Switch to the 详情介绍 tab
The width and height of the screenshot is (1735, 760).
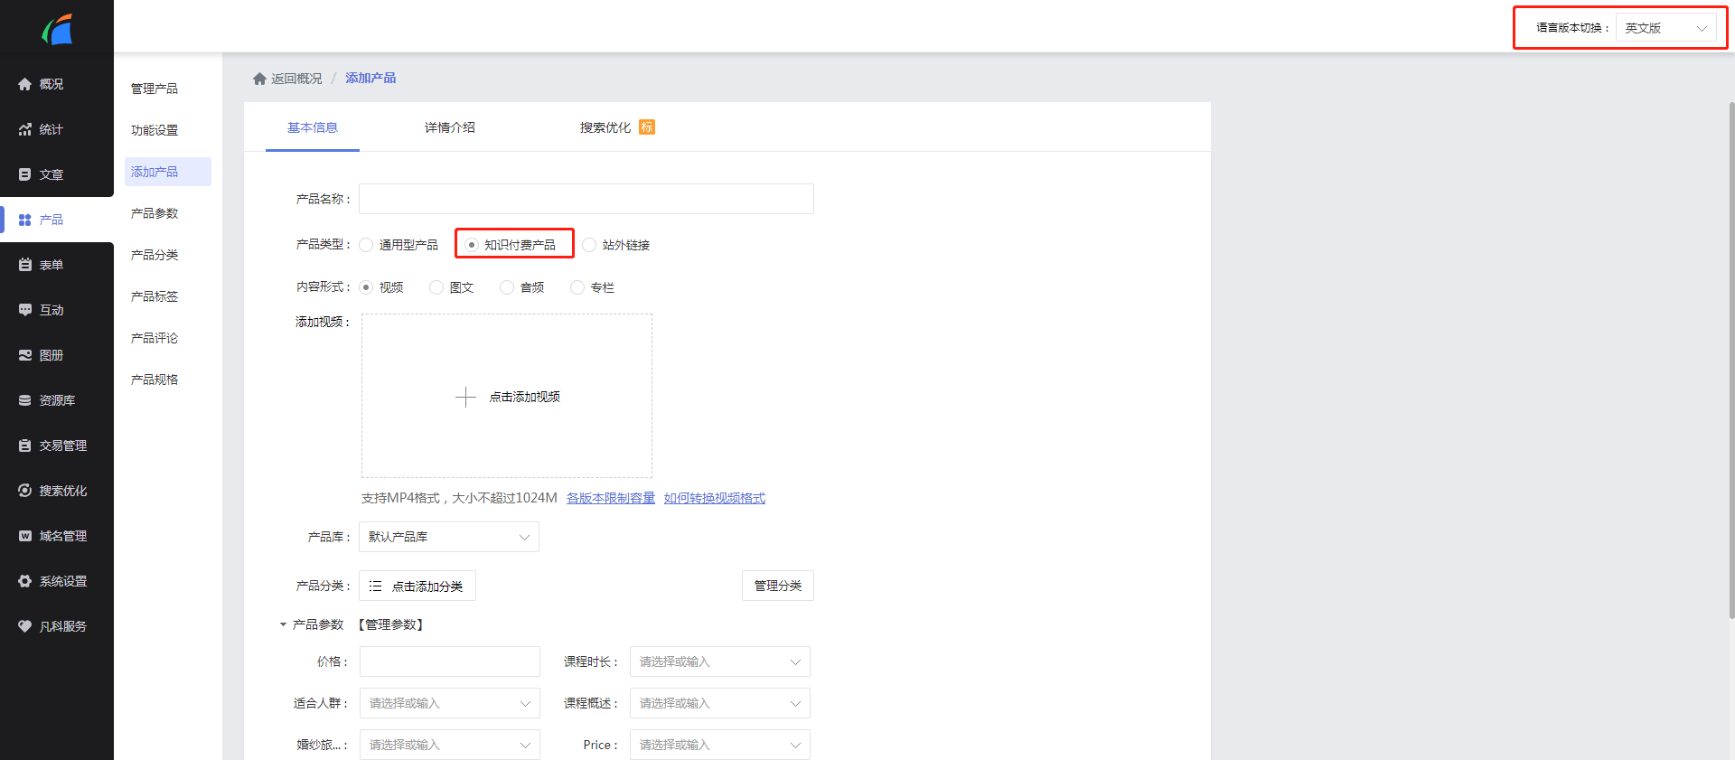click(450, 127)
